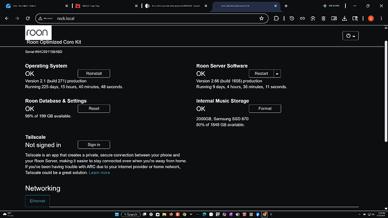
Task: Click "2000GB, Samsung SSD 870" text
Action: click(x=222, y=119)
